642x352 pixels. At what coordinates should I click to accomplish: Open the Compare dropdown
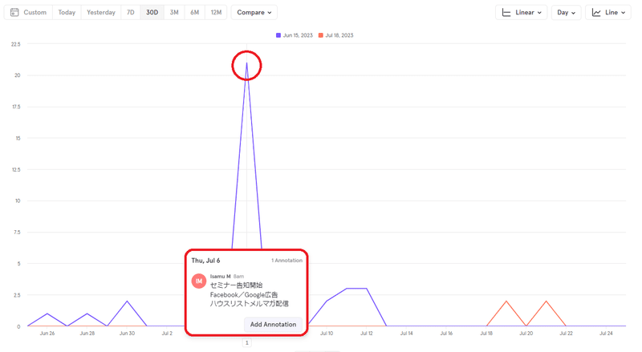point(254,12)
